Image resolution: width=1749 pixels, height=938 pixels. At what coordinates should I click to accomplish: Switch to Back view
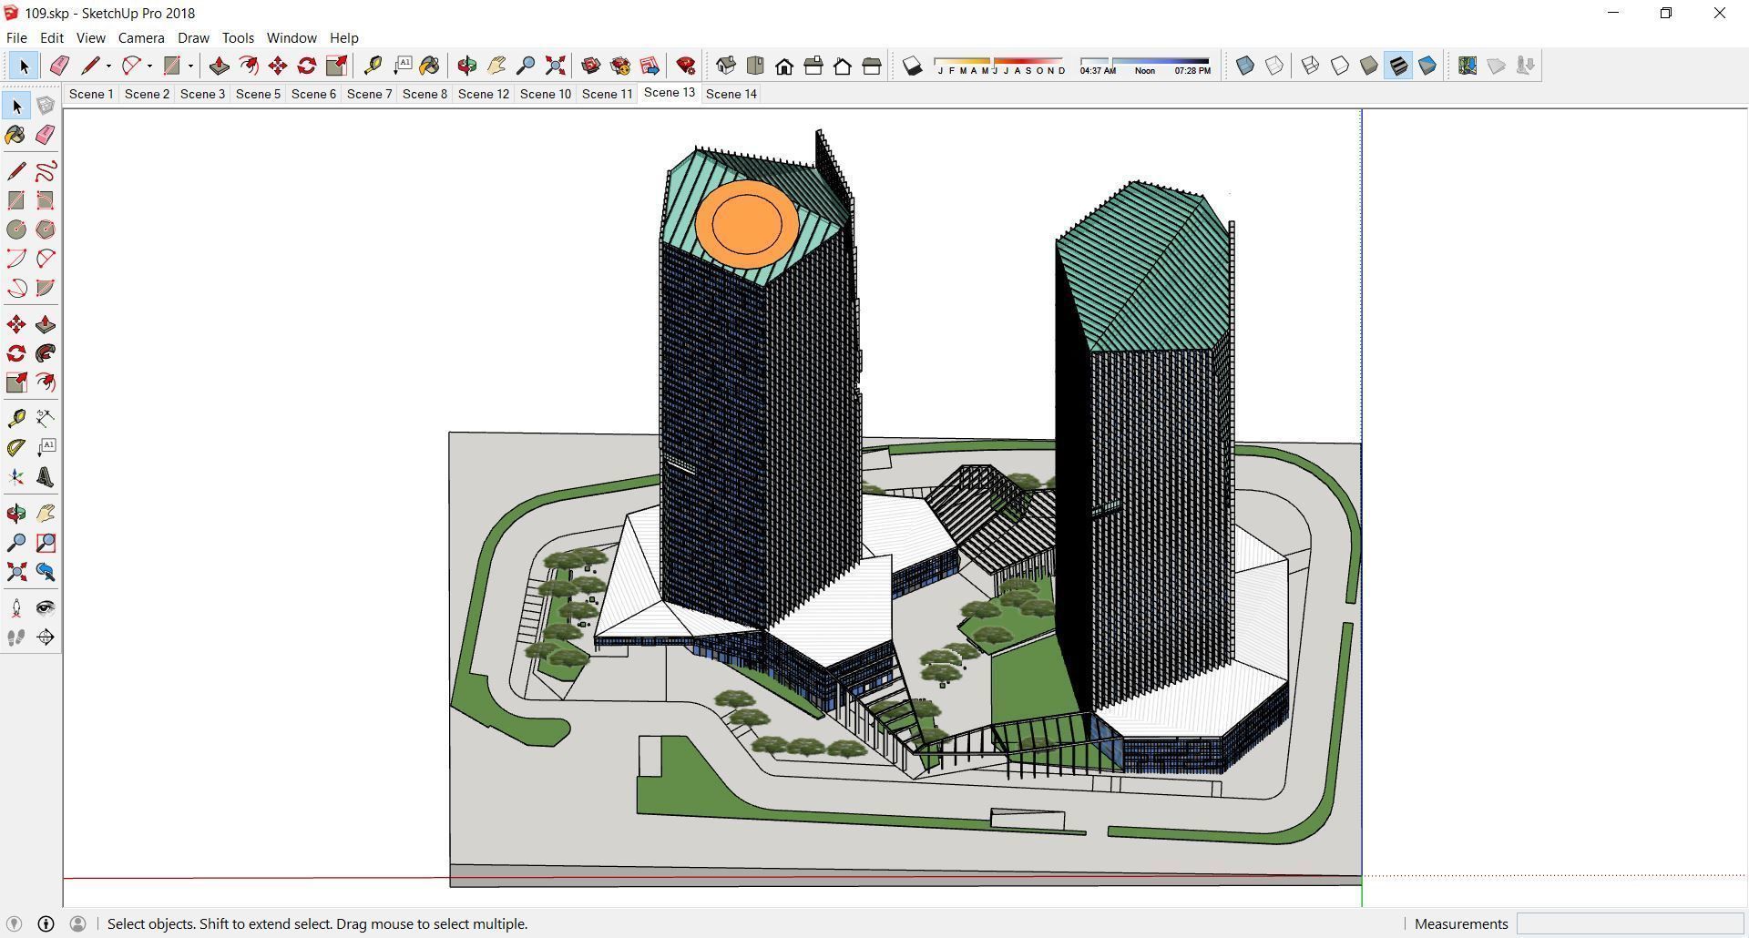click(843, 66)
